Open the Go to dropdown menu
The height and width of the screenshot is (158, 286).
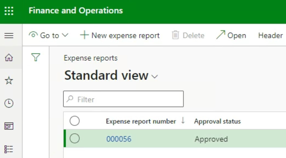48,35
